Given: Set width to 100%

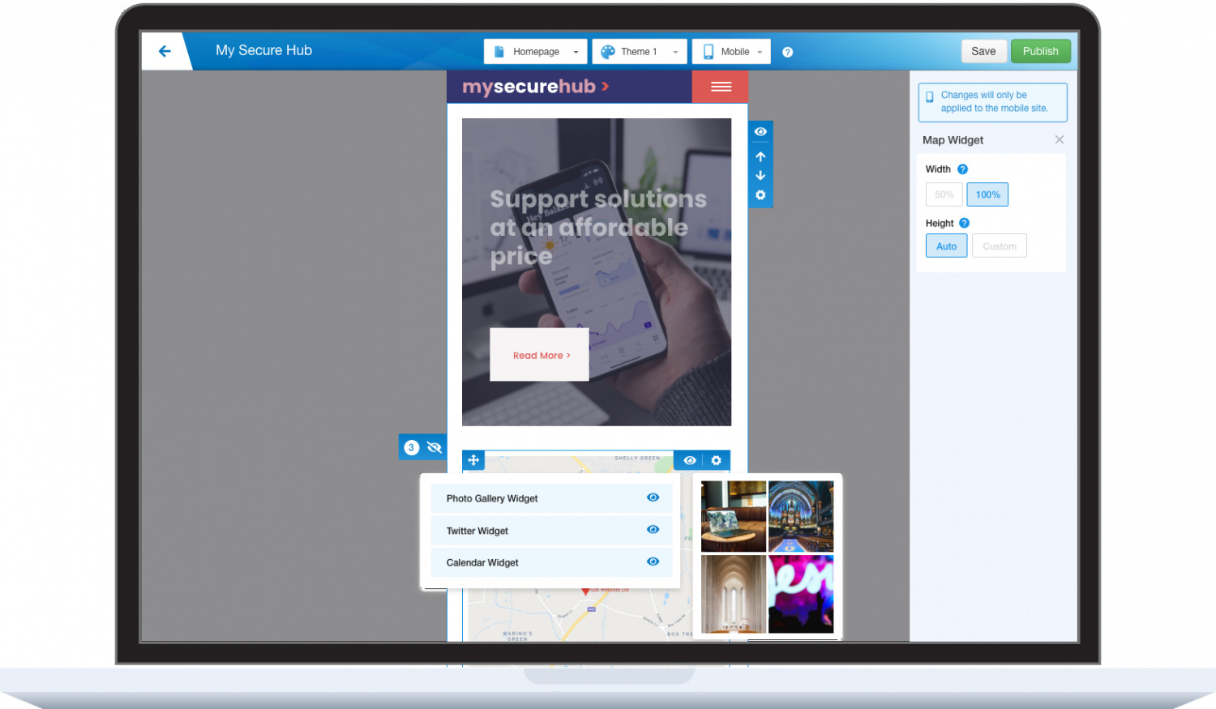Looking at the screenshot, I should click(x=987, y=194).
